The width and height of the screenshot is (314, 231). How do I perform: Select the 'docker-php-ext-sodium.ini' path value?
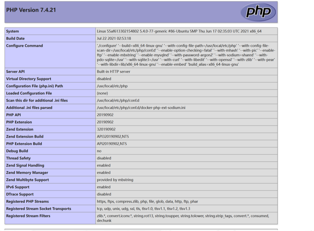coord(141,108)
